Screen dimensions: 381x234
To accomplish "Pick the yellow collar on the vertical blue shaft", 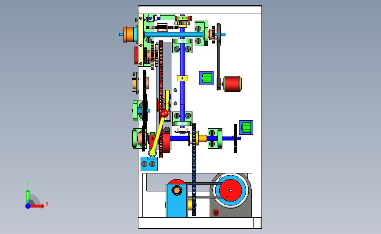I will click(182, 79).
